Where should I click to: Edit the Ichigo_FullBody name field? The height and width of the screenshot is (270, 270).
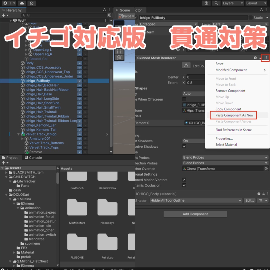[193, 18]
